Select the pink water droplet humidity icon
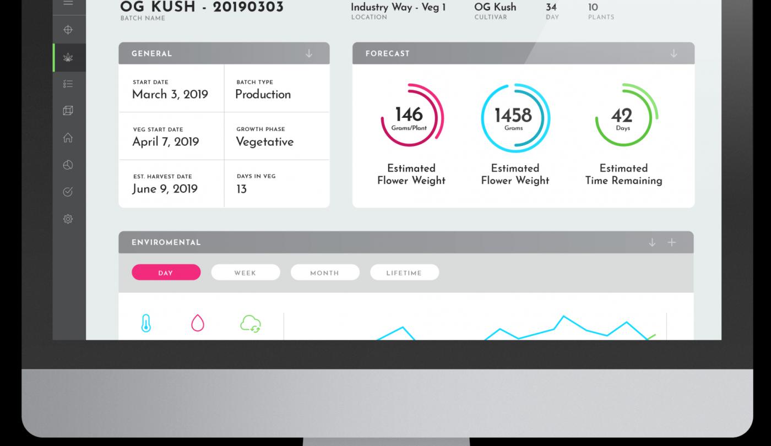This screenshot has width=771, height=446. coord(198,323)
